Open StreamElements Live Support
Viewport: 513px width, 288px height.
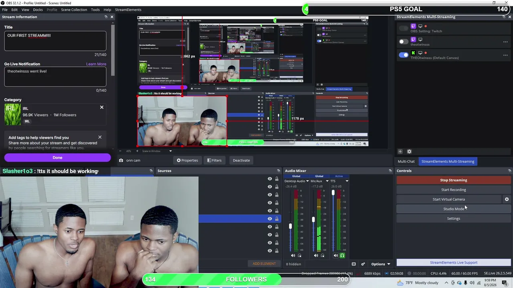tap(454, 262)
